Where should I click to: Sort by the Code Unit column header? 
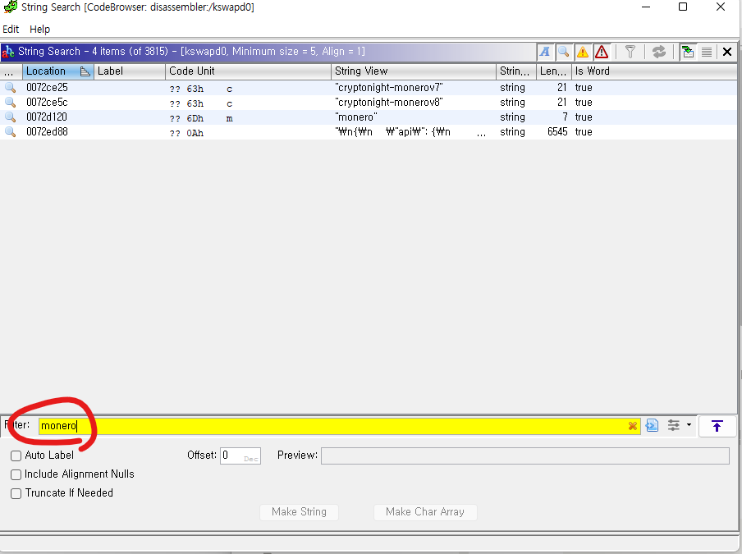tap(249, 71)
